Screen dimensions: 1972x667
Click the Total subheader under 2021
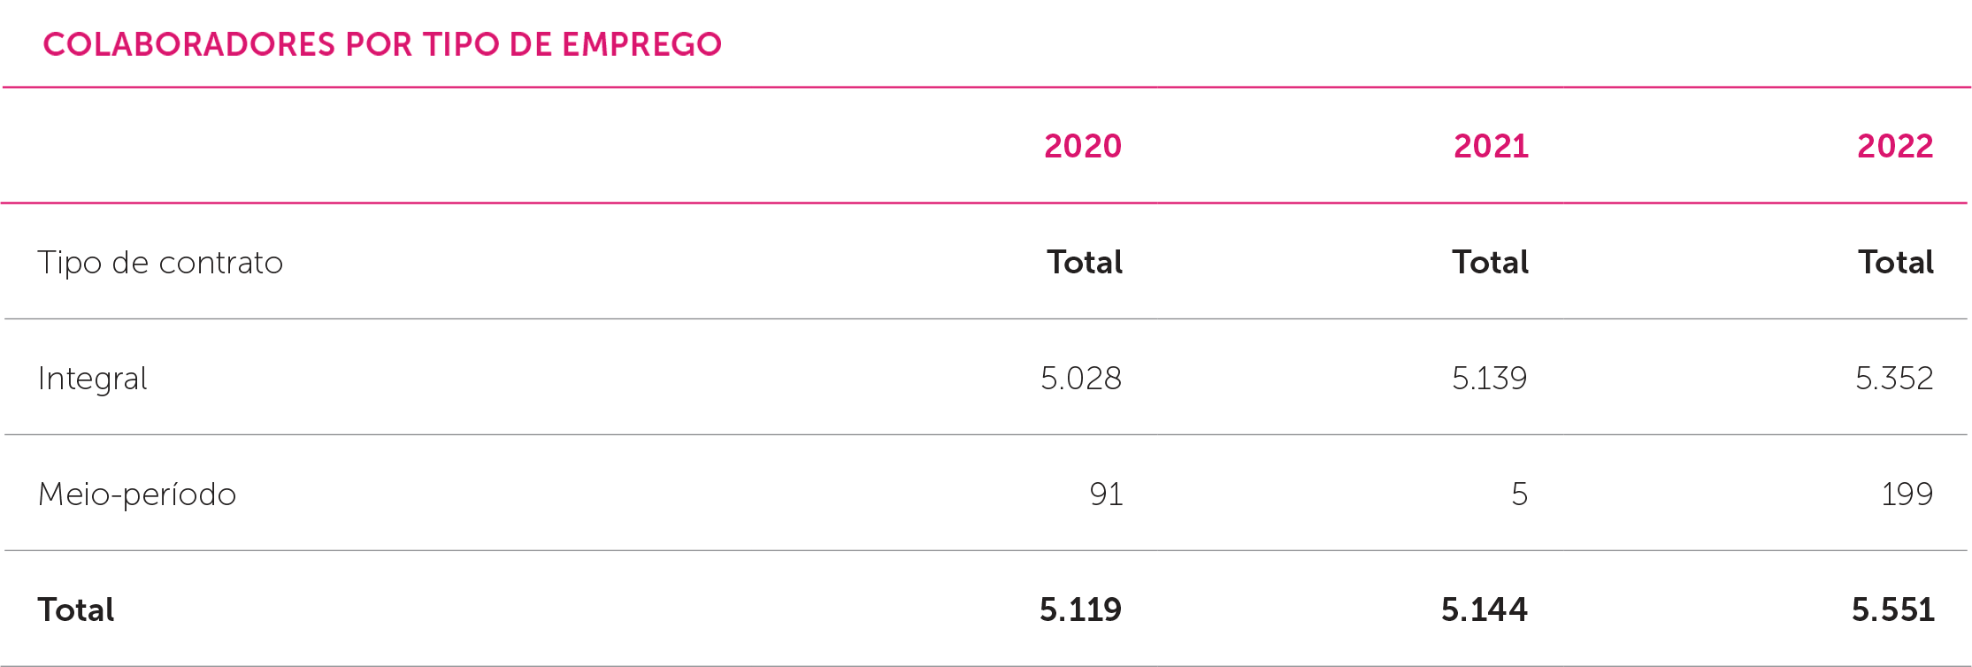1490,263
